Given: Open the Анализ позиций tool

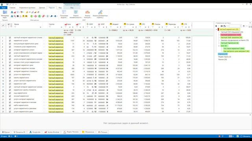Looking at the screenshot, I should click(87, 14).
